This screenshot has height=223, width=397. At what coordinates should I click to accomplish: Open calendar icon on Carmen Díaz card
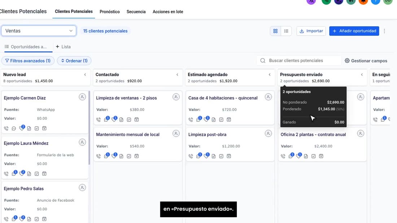tap(44, 128)
